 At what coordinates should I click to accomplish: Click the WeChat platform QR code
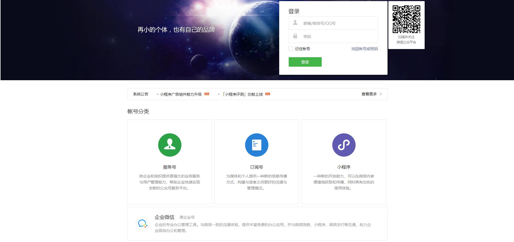406,19
